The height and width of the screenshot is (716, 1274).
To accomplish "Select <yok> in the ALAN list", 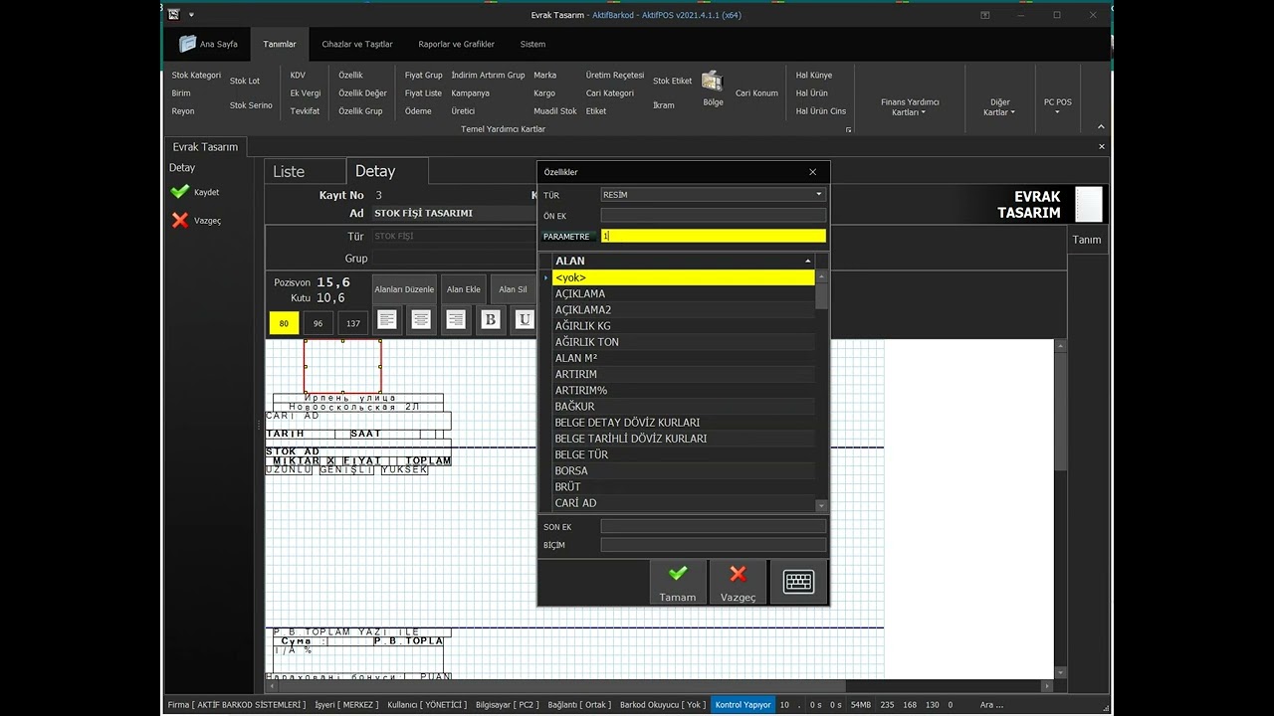I will [x=683, y=277].
